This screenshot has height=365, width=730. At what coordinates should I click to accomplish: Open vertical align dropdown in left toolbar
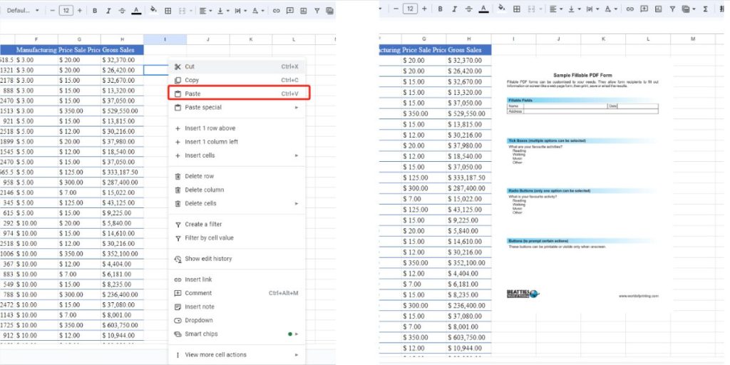pyautogui.click(x=222, y=10)
